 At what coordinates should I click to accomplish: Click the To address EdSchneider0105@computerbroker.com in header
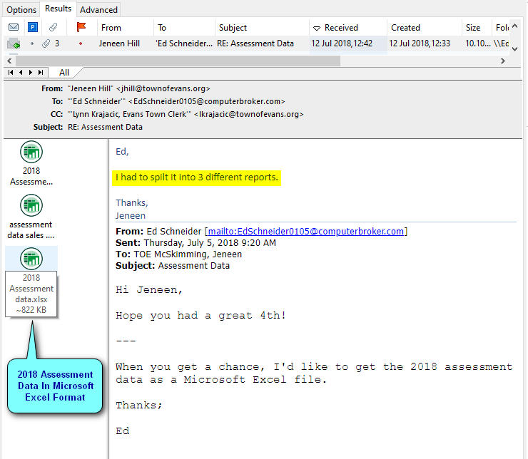[x=207, y=101]
